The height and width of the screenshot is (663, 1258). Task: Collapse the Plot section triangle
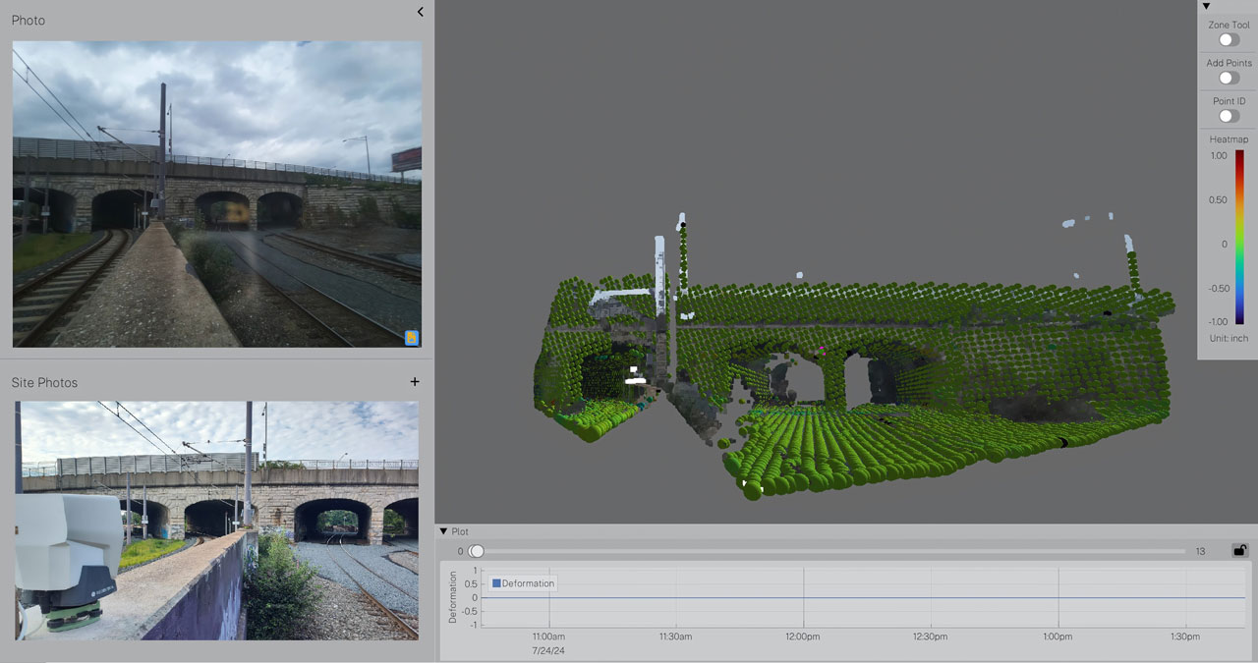coord(443,531)
